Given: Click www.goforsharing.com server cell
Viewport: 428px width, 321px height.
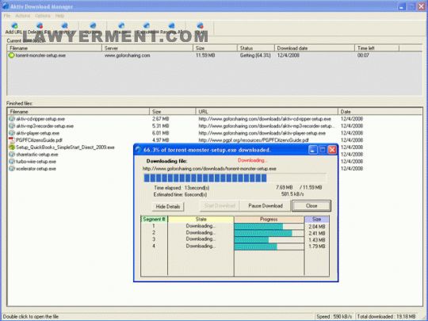Looking at the screenshot, I should tap(127, 55).
